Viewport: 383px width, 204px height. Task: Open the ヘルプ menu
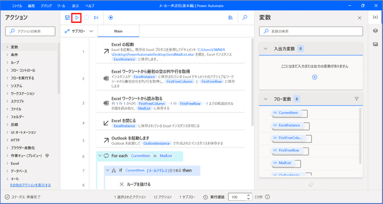click(x=90, y=6)
